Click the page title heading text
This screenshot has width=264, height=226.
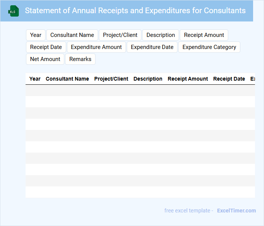click(x=135, y=11)
